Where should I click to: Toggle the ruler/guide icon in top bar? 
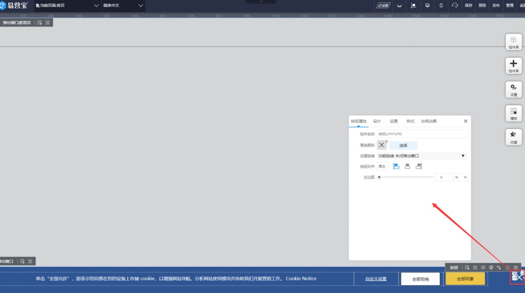pyautogui.click(x=413, y=6)
